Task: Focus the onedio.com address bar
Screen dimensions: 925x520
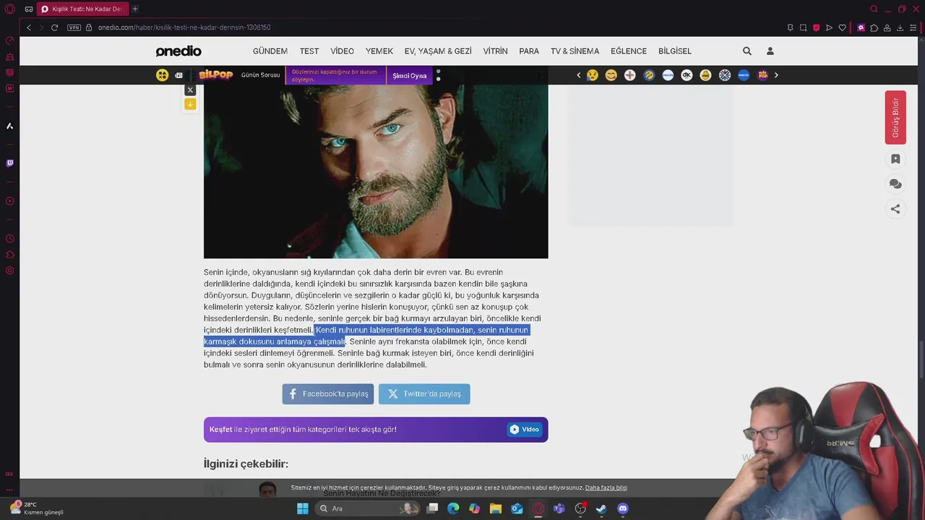Action: click(184, 27)
